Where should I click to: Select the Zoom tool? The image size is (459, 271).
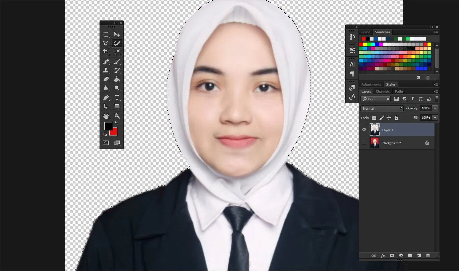(x=117, y=116)
